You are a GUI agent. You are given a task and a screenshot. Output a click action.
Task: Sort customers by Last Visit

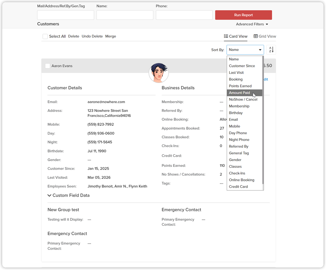coord(244,73)
